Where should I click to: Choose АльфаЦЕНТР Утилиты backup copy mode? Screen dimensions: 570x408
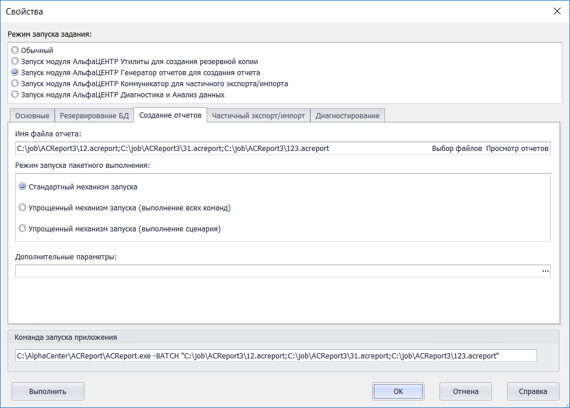click(x=15, y=61)
